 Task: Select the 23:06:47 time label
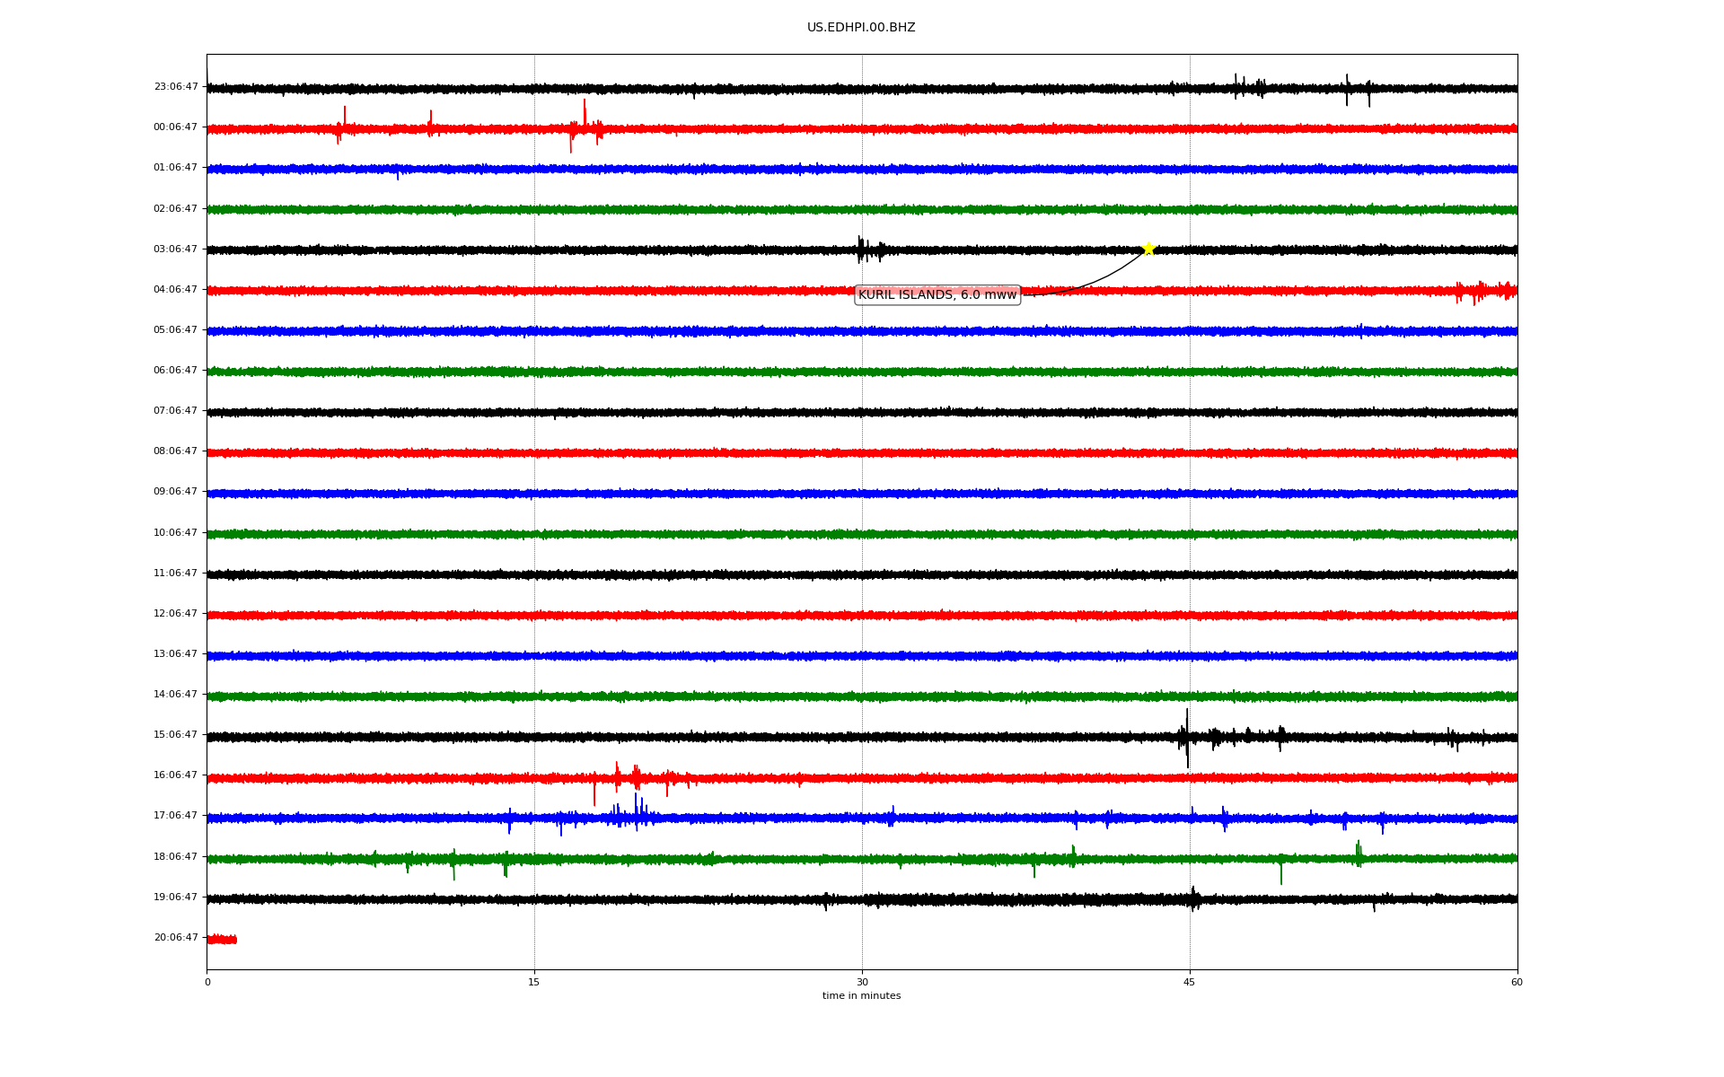click(x=176, y=87)
